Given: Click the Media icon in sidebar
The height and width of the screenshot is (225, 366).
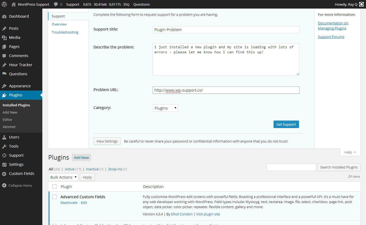Looking at the screenshot, I should (4, 37).
